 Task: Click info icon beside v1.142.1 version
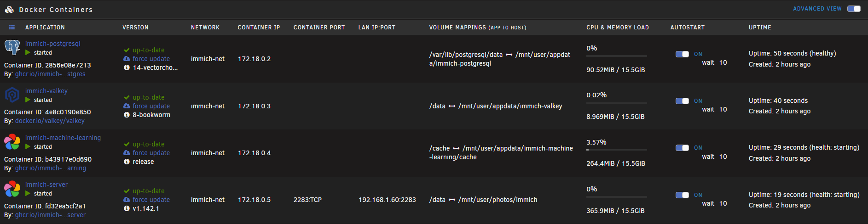click(127, 208)
